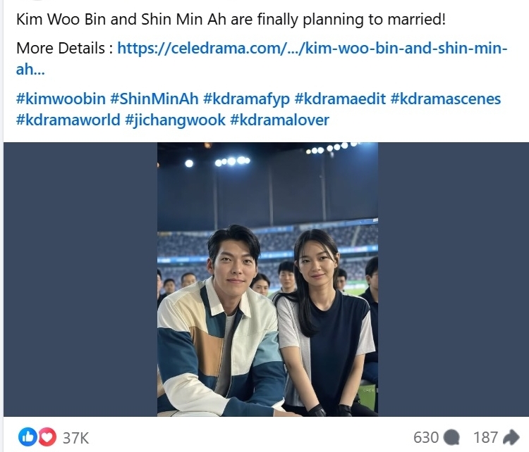
Task: Click the share arrow icon
Action: [x=511, y=437]
